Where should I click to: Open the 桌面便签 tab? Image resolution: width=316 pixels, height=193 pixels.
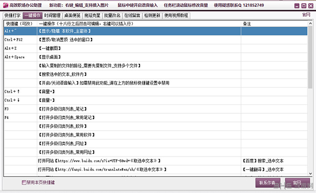click(x=72, y=15)
